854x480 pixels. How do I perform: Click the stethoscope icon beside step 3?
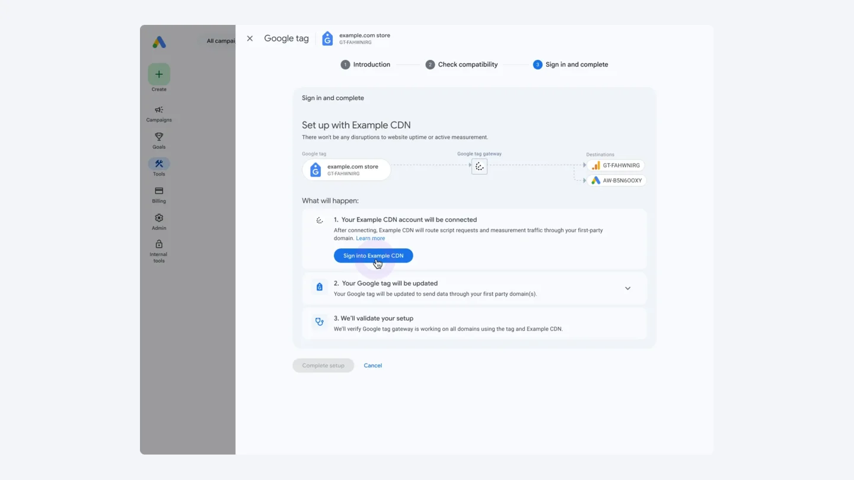tap(320, 322)
